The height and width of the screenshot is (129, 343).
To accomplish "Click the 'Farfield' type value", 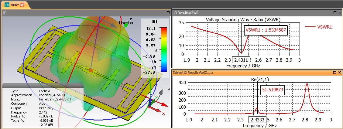I will (44, 91).
